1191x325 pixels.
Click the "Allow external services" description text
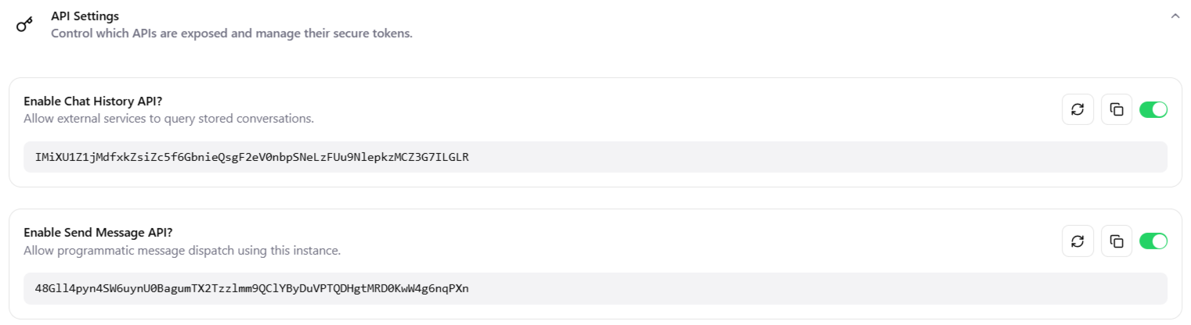(x=168, y=119)
